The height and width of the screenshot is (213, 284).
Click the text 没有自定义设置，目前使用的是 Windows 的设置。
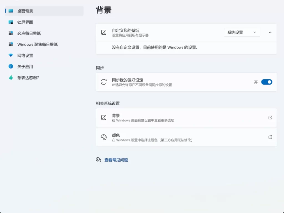click(x=155, y=47)
